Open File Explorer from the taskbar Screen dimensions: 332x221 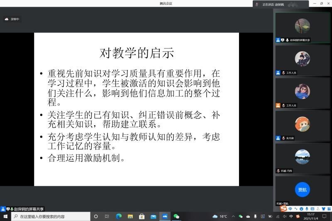130,216
